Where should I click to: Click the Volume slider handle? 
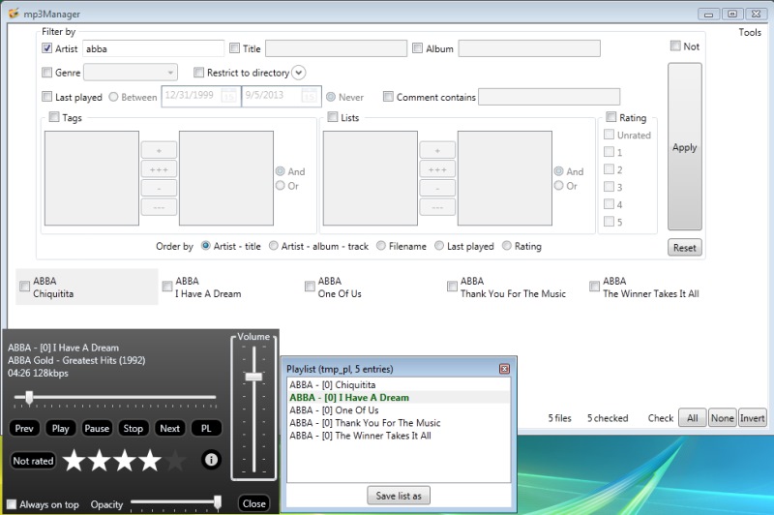pyautogui.click(x=253, y=376)
